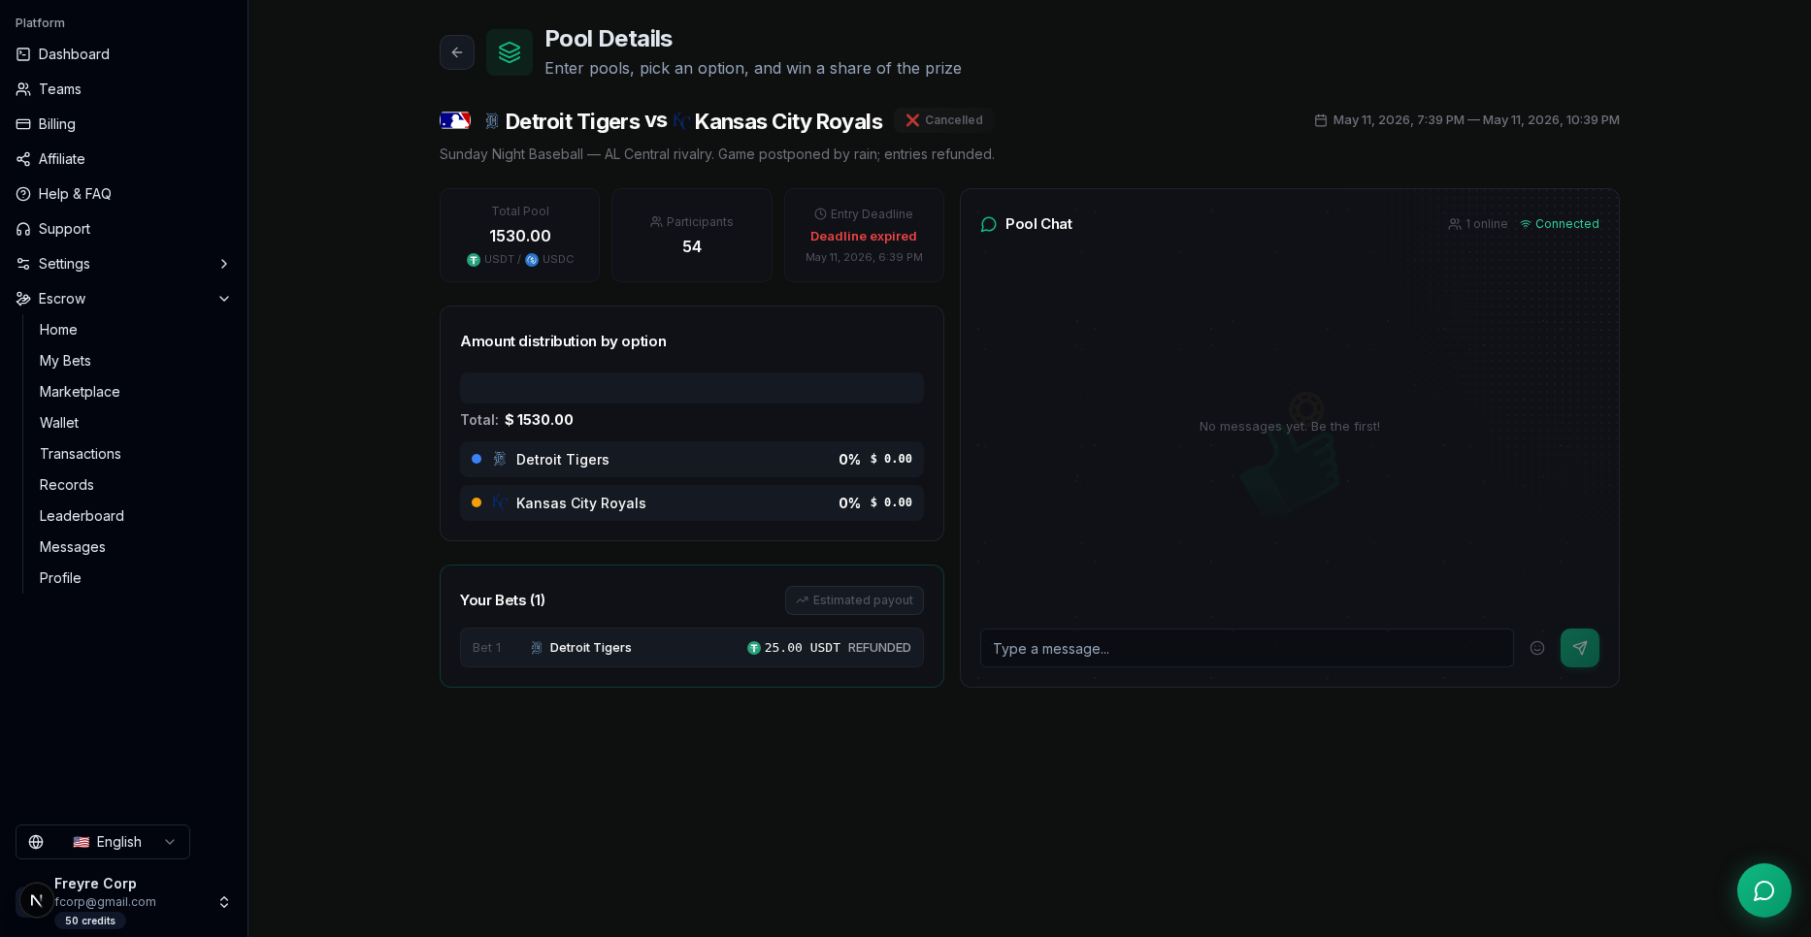Image resolution: width=1811 pixels, height=937 pixels.
Task: Click the Entry Deadline clock icon
Action: pyautogui.click(x=820, y=214)
